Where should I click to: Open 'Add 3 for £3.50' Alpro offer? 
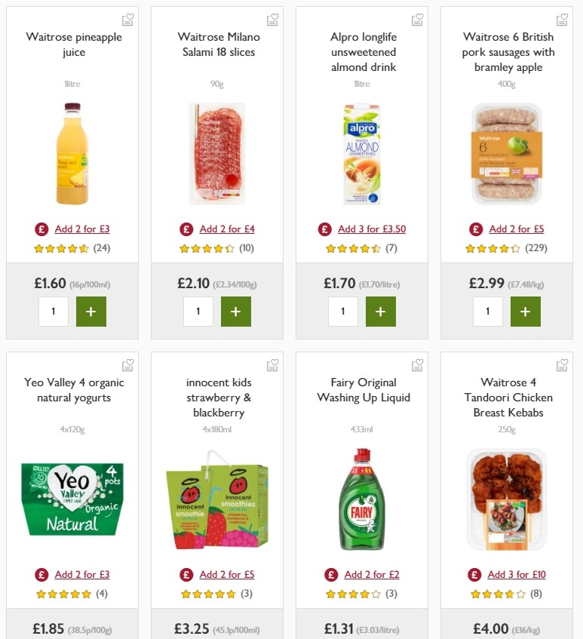(370, 229)
